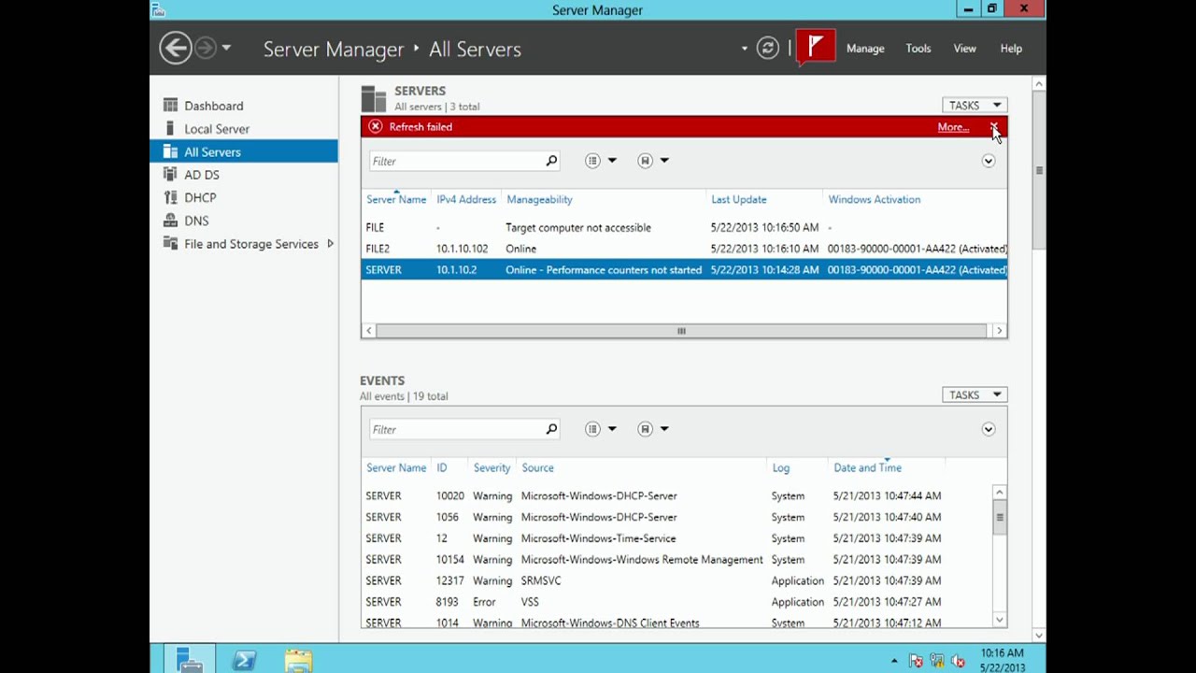
Task: Open the View menu
Action: (965, 49)
